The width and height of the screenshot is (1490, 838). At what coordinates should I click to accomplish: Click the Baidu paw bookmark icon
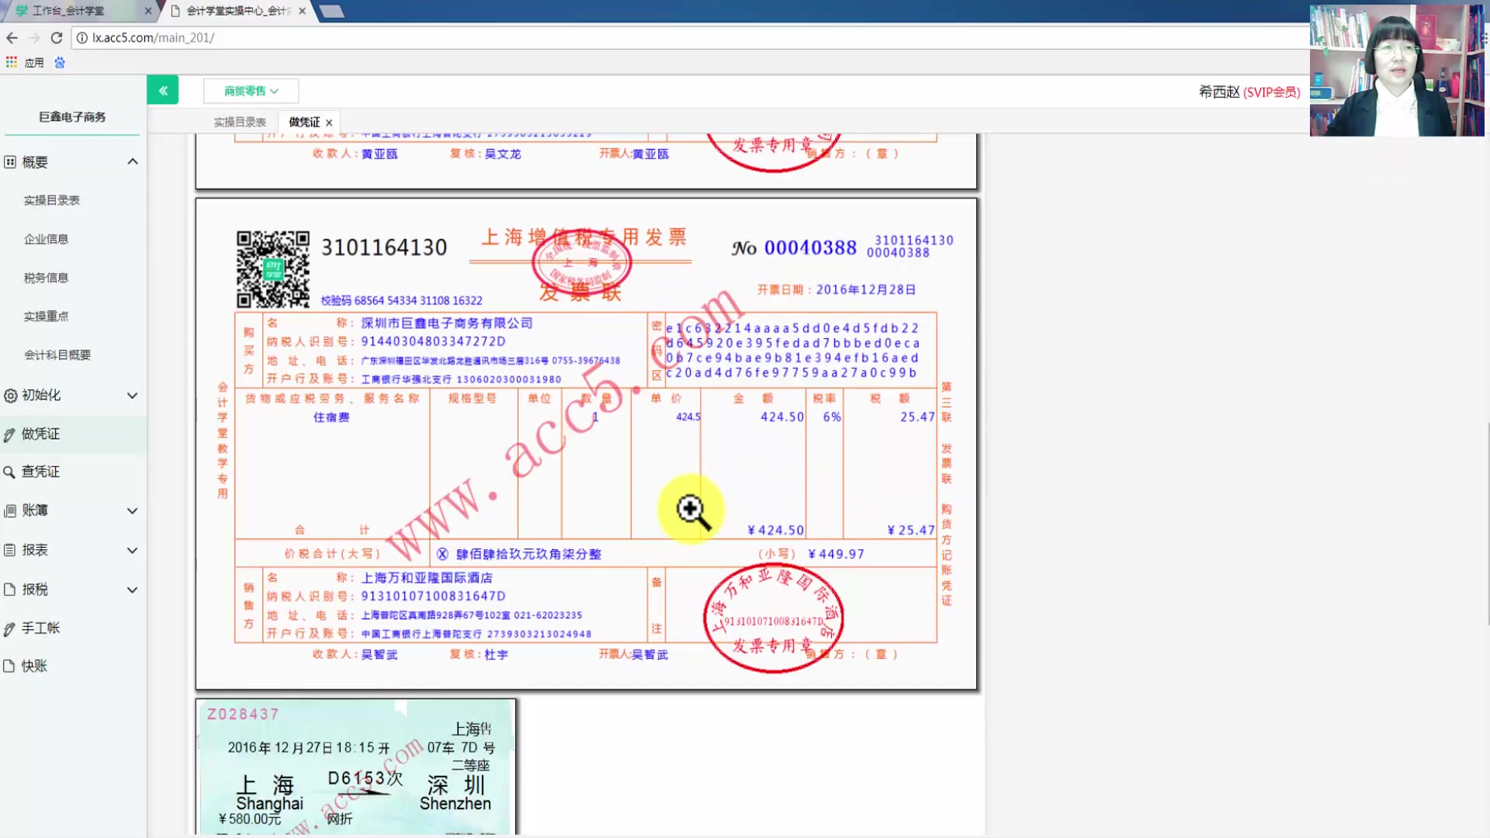point(60,62)
